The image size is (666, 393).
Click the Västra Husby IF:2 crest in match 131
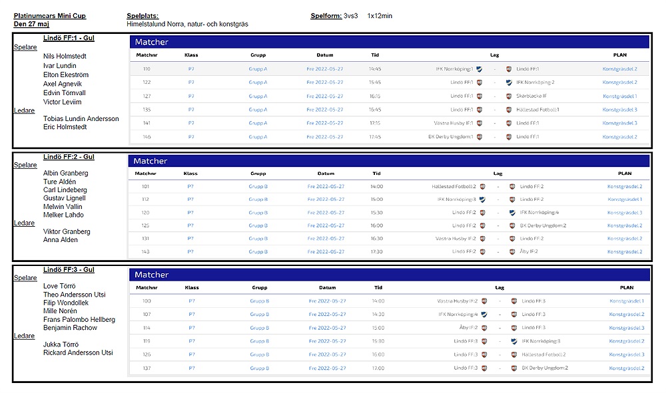(482, 239)
